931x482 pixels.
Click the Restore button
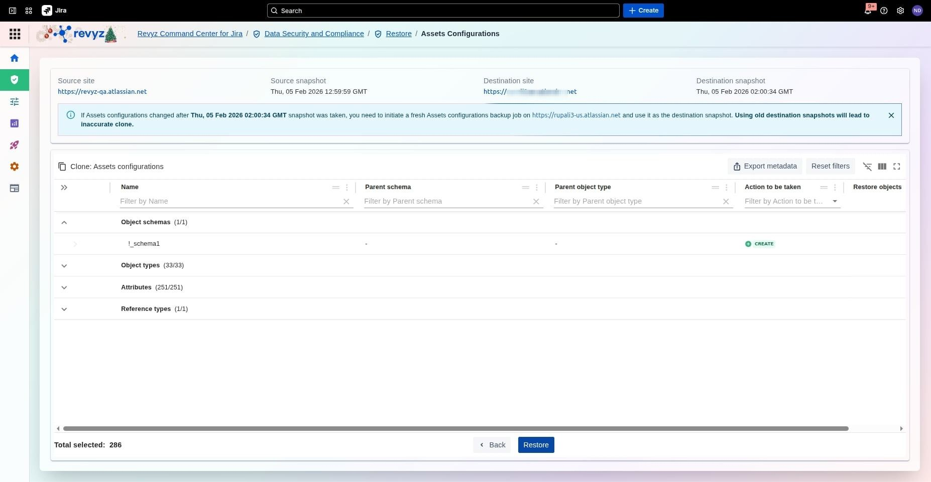coord(536,445)
